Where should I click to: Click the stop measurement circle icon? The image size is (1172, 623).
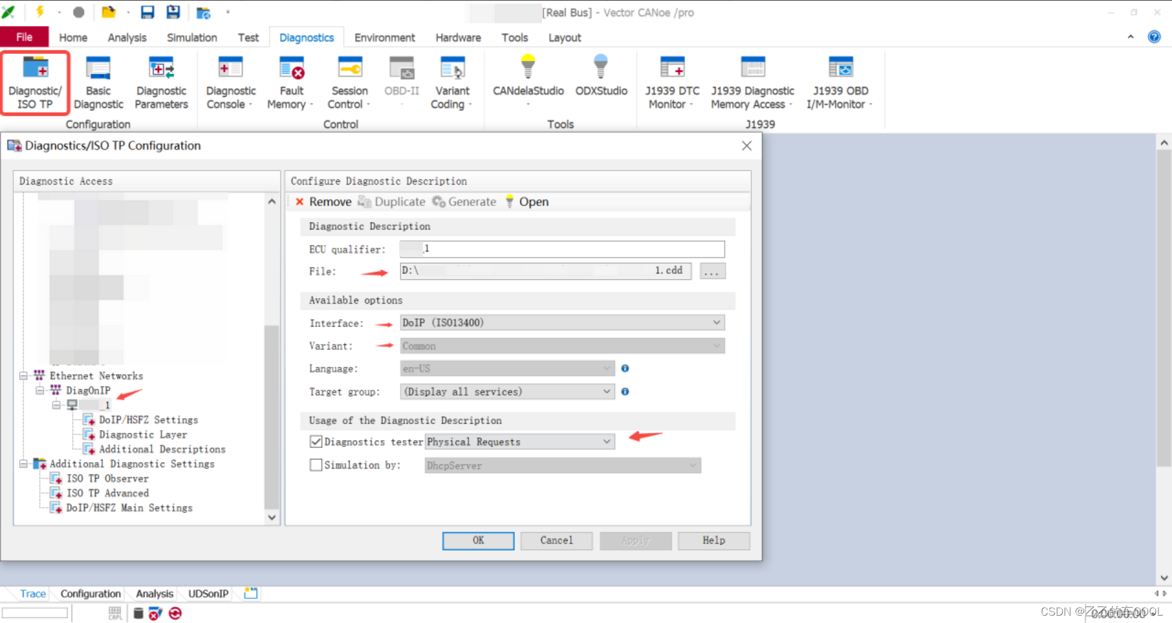coord(79,12)
